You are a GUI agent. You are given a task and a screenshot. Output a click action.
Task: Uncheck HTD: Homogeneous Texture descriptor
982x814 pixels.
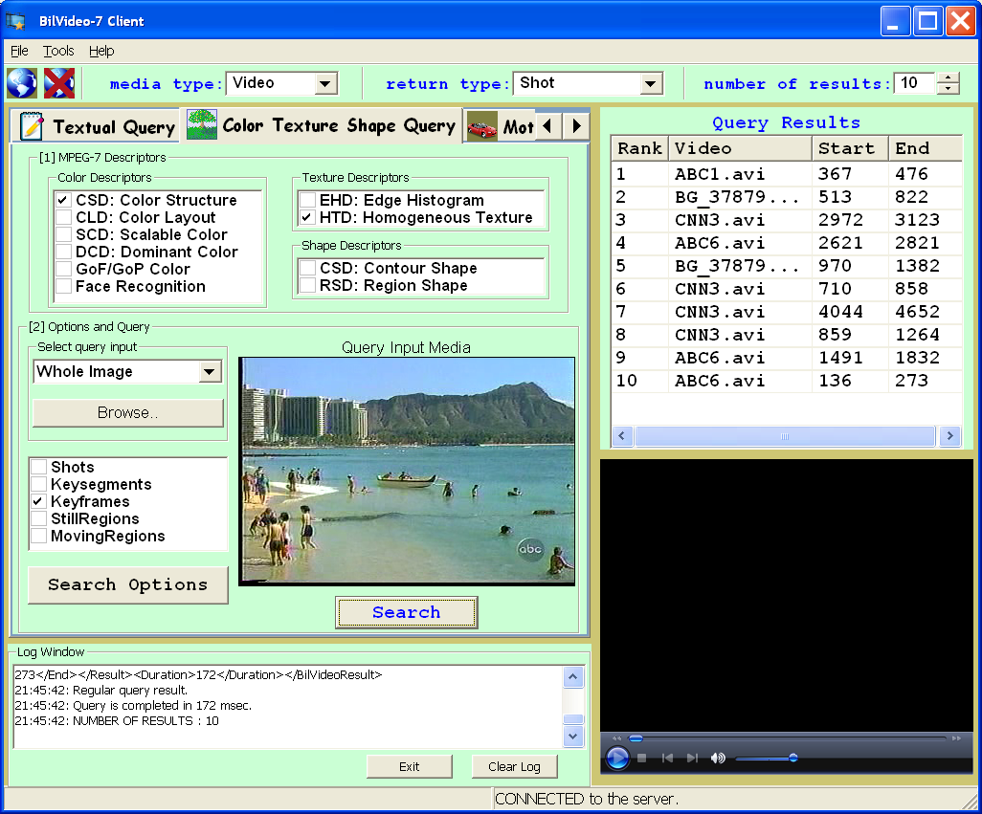pyautogui.click(x=307, y=217)
